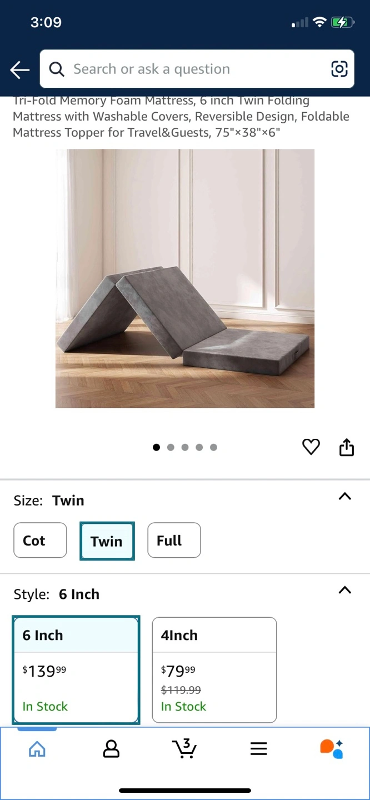Open the mattress product image

click(x=185, y=278)
